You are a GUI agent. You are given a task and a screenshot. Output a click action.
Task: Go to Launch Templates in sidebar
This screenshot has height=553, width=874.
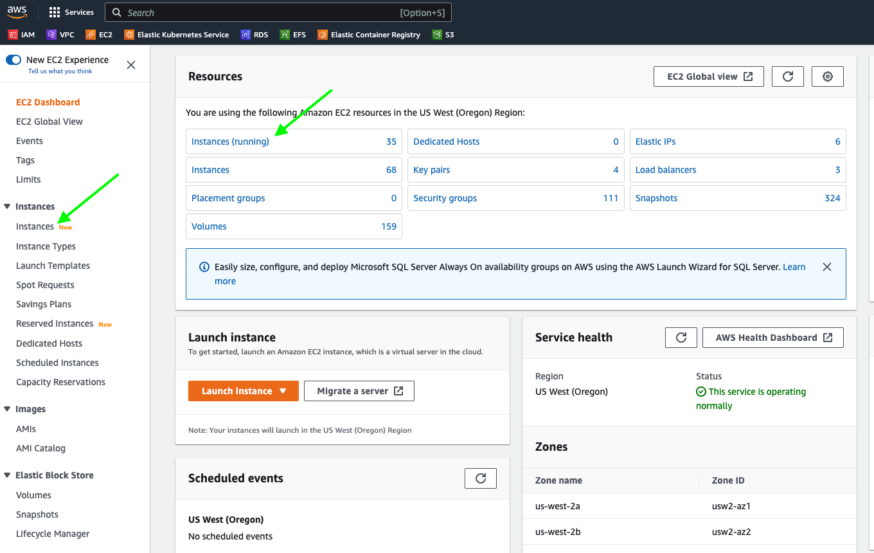(x=53, y=266)
